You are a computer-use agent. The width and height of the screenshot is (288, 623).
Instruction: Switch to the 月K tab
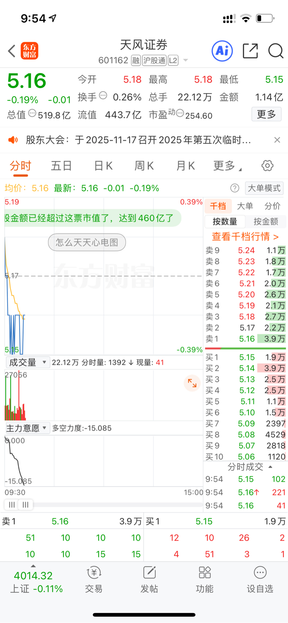[185, 166]
